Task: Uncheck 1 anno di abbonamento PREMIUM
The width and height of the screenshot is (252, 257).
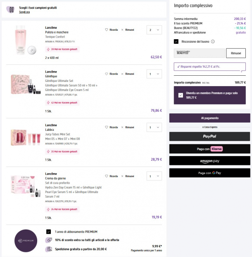Action: click(48, 232)
